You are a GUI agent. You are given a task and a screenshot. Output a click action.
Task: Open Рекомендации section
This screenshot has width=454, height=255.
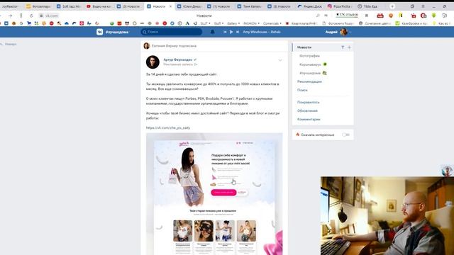309,81
